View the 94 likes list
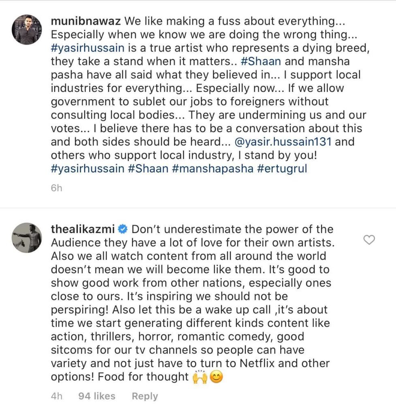Viewport: 396px width, 415px height. pos(96,396)
